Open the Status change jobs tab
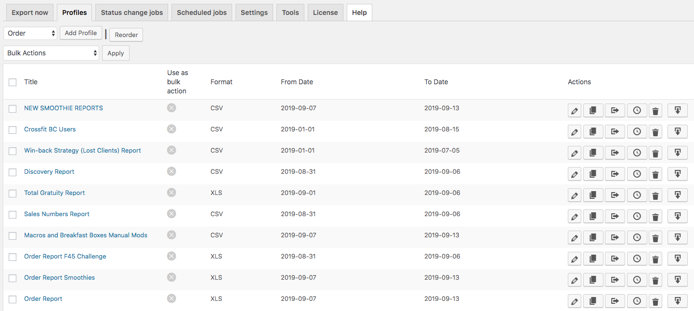Viewport: 694px width, 311px height. [x=131, y=13]
